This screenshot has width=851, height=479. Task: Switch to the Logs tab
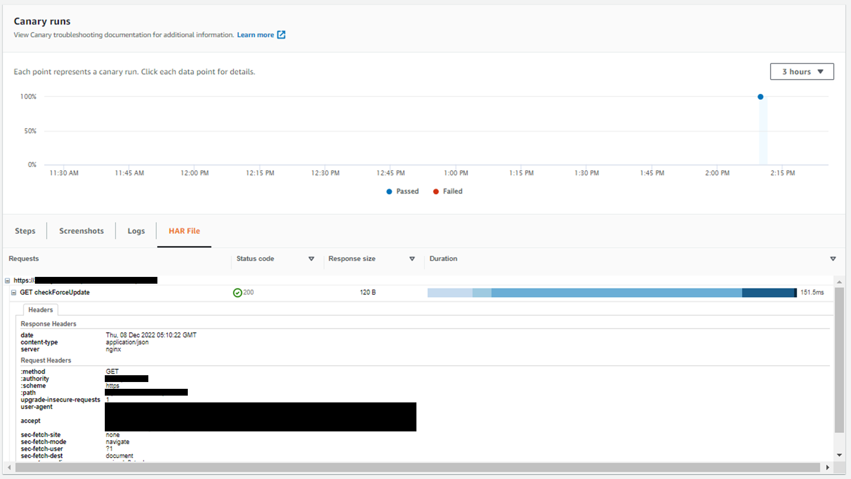coord(136,231)
